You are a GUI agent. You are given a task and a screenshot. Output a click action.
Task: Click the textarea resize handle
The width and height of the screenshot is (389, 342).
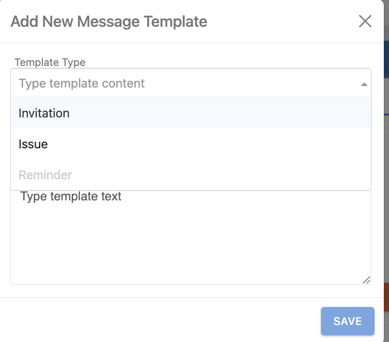(x=366, y=280)
